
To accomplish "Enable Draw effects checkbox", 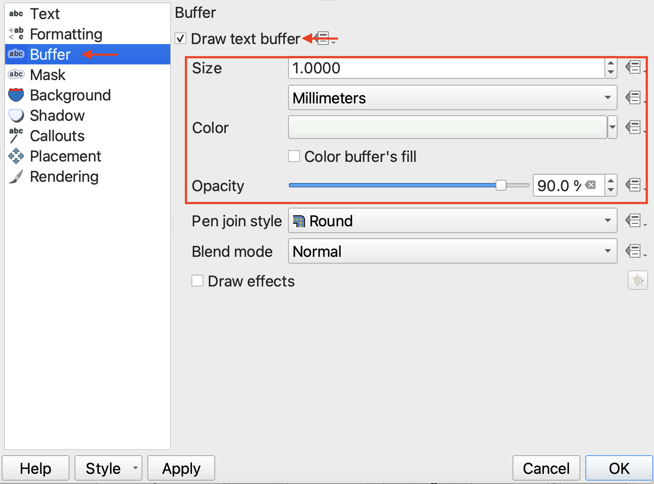I will pyautogui.click(x=197, y=281).
